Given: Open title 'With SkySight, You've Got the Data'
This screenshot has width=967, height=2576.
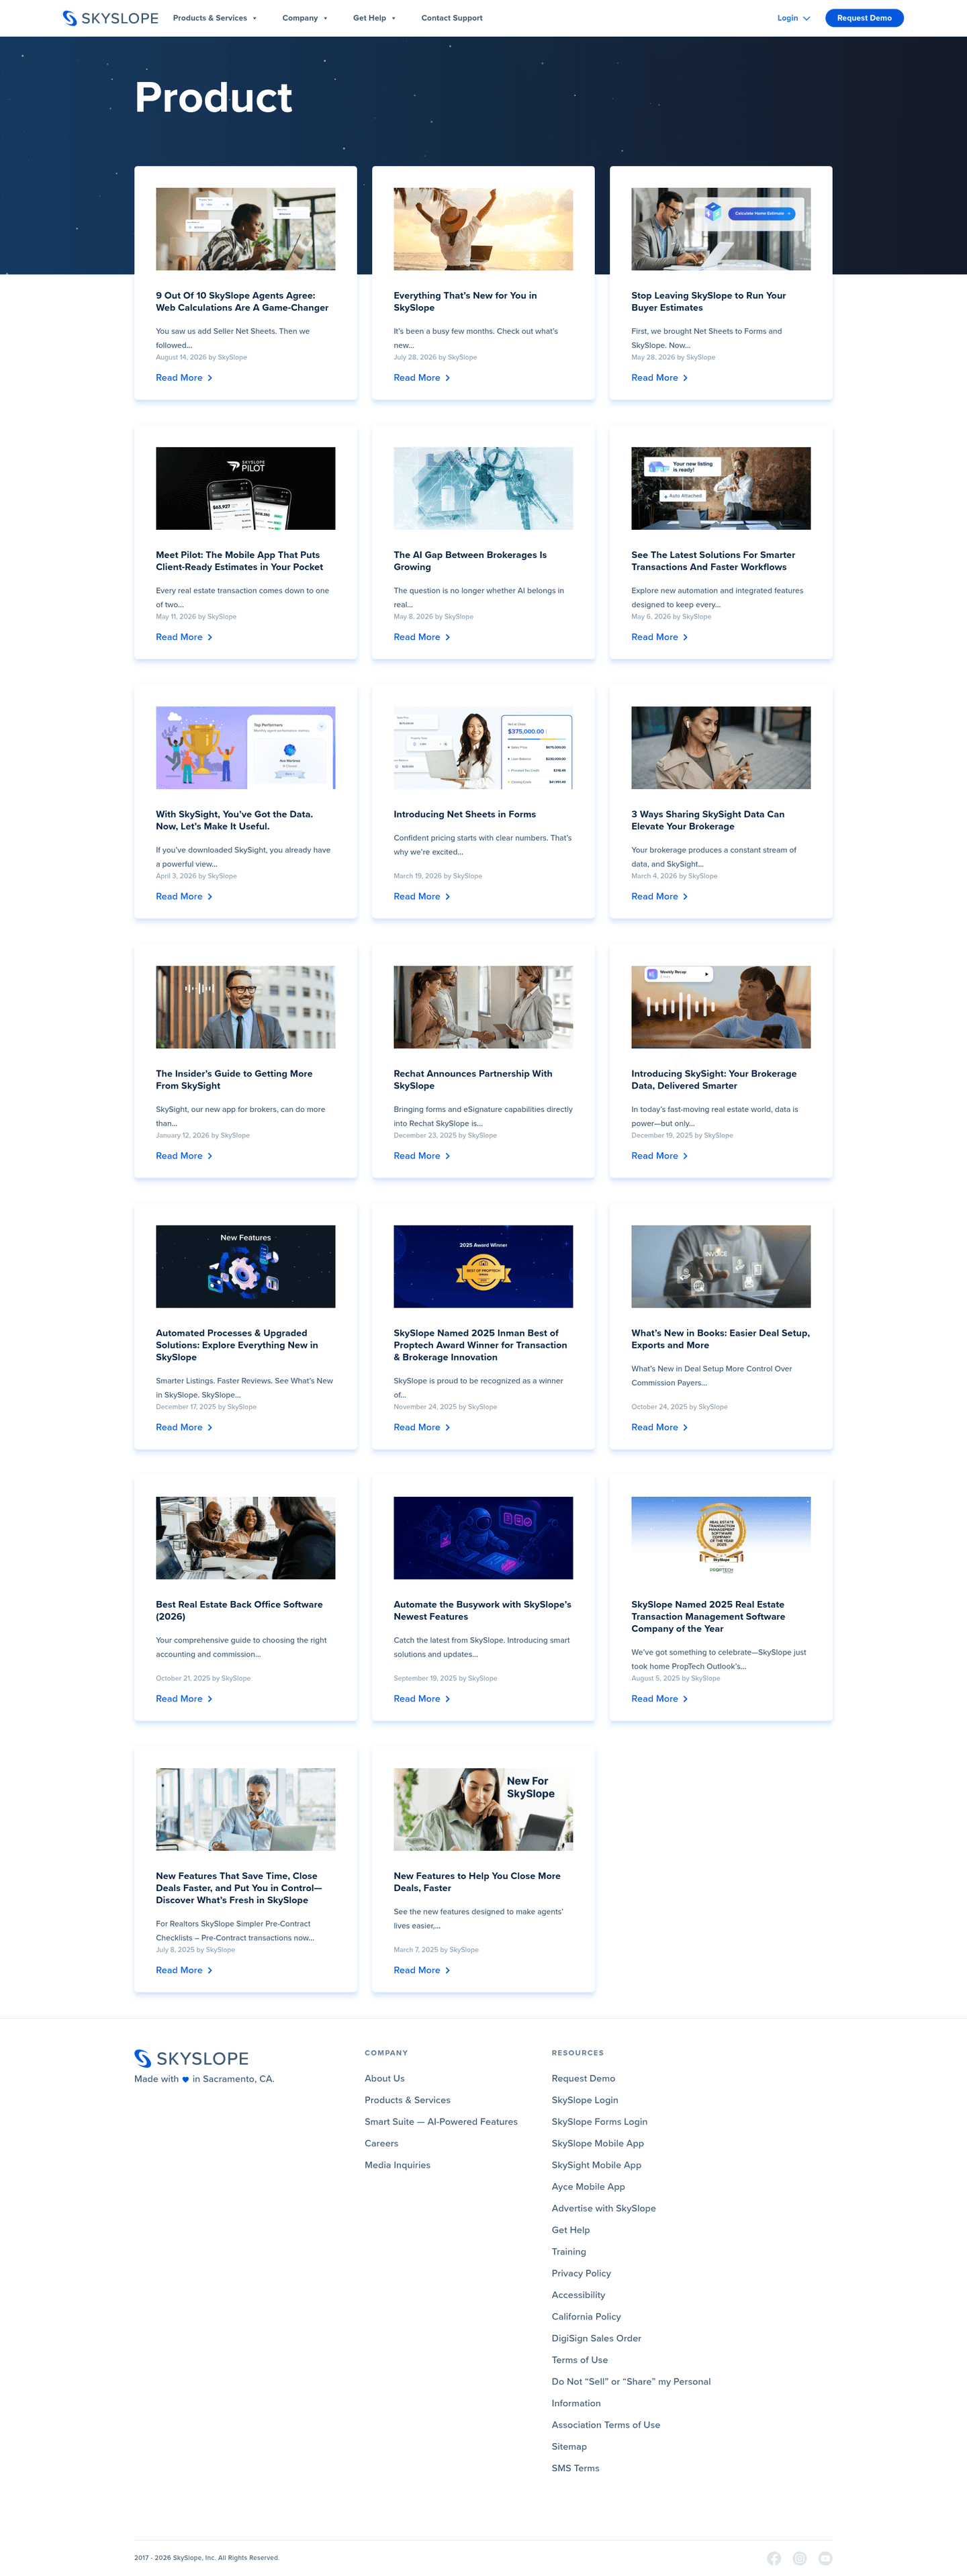Looking at the screenshot, I should [234, 820].
